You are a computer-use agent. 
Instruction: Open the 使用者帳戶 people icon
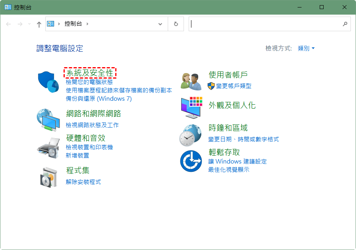pos(191,81)
